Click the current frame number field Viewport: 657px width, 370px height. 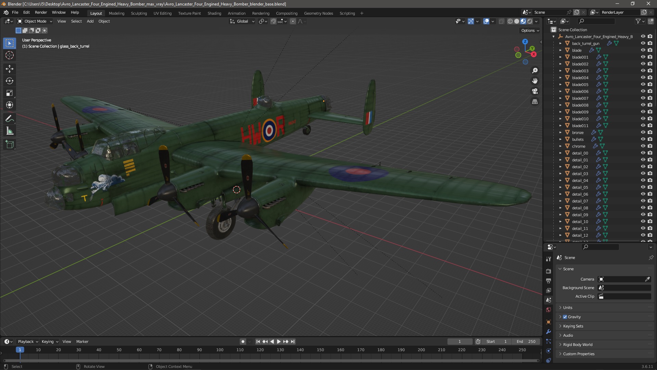coord(460,342)
